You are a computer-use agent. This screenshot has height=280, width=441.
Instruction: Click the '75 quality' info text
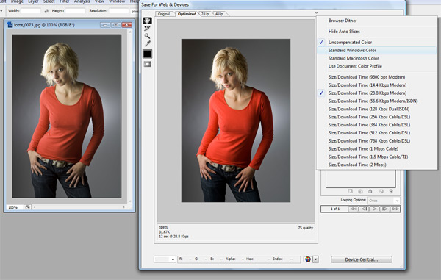[x=306, y=228]
